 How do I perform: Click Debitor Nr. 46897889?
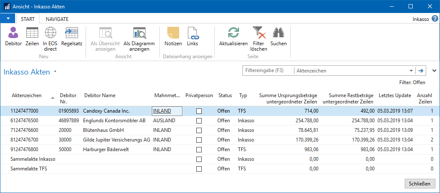click(x=69, y=121)
